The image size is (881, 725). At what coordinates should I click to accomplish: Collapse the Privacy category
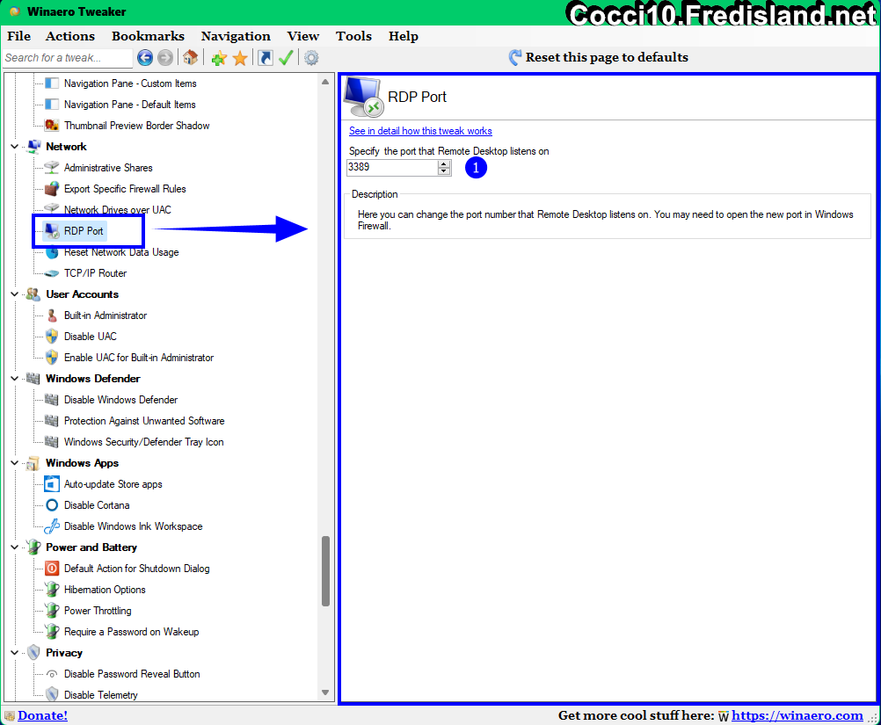tap(14, 653)
